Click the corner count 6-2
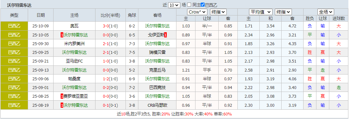Viewport: 349px width, 119px height. click(132, 26)
